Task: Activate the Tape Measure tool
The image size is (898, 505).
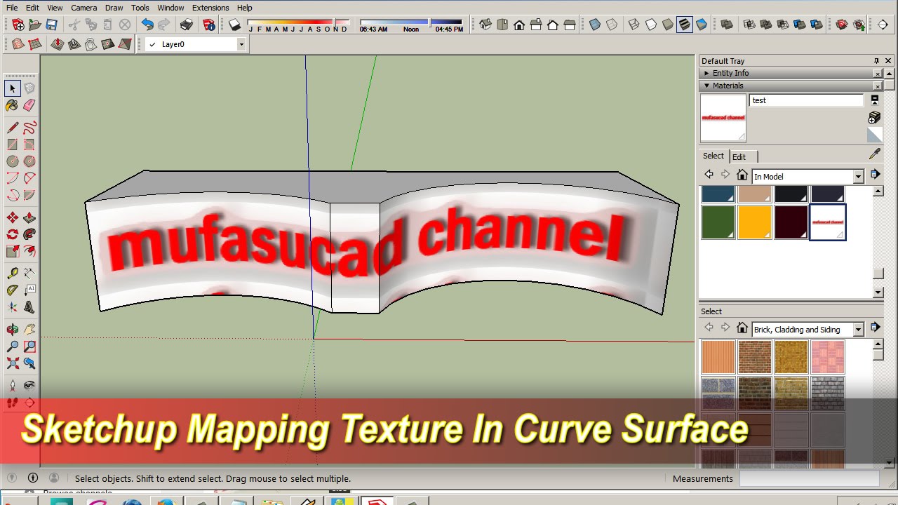Action: click(13, 273)
